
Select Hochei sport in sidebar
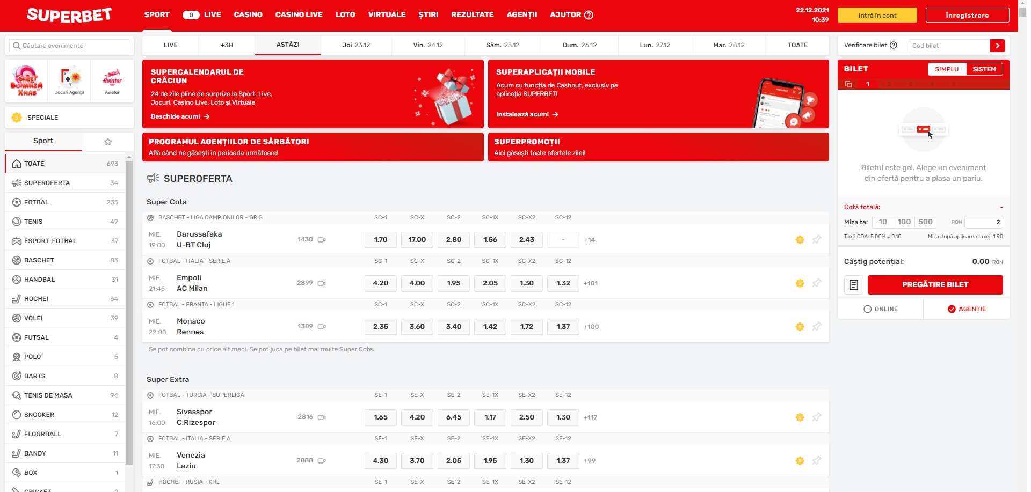(65, 299)
